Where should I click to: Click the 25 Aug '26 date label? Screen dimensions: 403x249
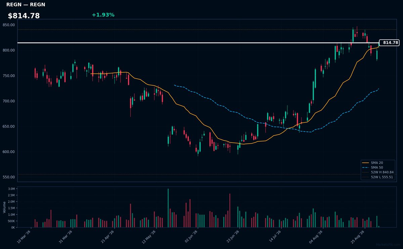pos(357,236)
